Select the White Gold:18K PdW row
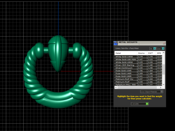This screenshot has width=175, height=131. coord(138,59)
